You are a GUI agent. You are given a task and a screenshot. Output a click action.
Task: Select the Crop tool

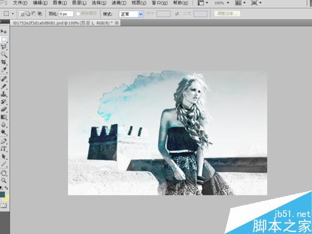point(4,62)
